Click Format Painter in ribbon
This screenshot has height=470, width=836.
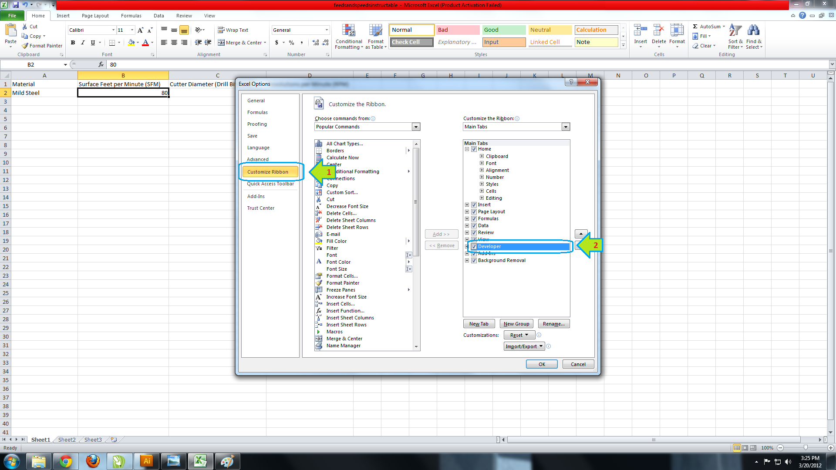tap(42, 46)
